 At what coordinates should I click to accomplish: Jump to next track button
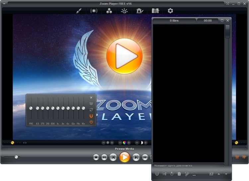click(x=136, y=157)
